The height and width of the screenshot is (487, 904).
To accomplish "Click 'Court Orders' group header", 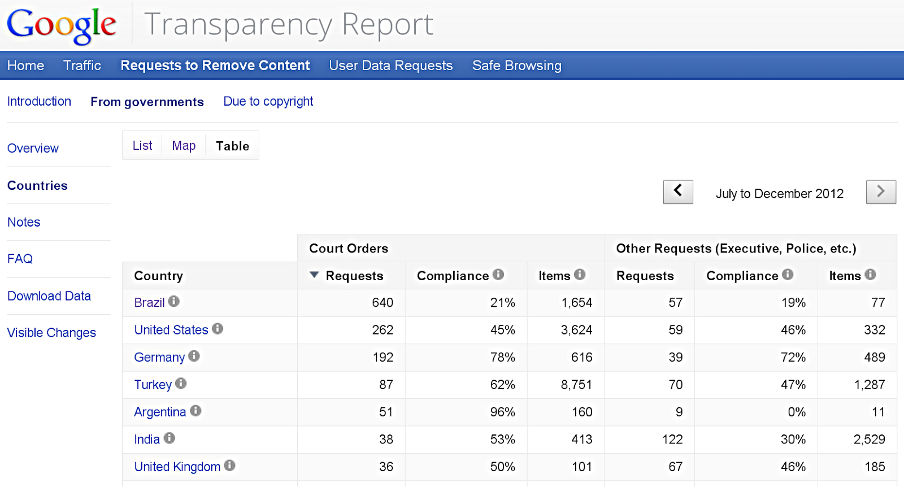I will point(349,249).
